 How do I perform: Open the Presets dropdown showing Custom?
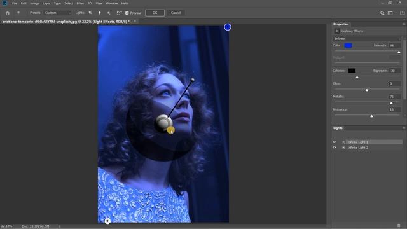(58, 13)
